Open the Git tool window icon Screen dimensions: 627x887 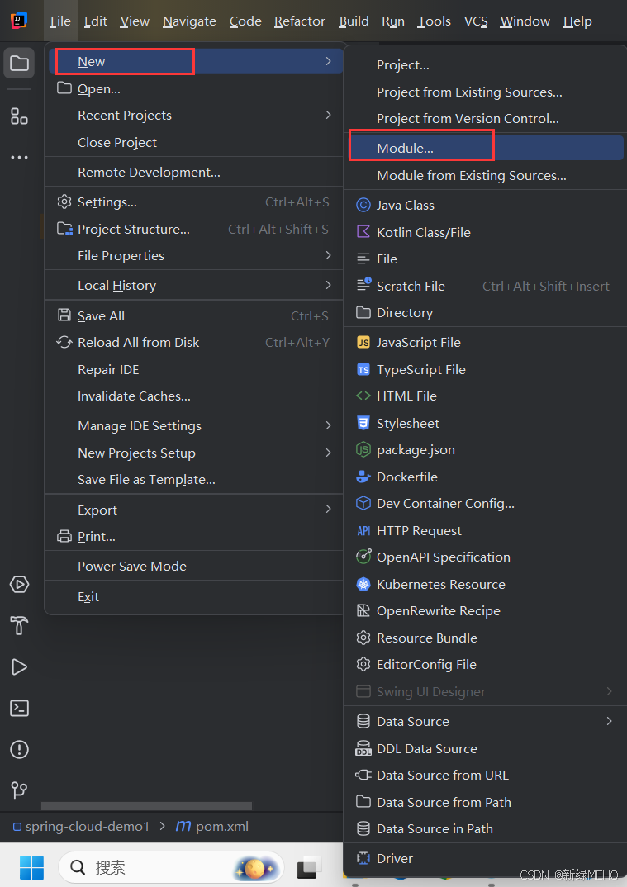pyautogui.click(x=19, y=790)
